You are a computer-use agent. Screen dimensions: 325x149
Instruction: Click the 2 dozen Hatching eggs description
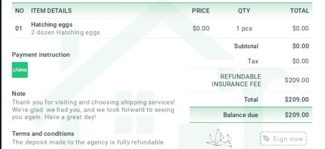coord(65,32)
